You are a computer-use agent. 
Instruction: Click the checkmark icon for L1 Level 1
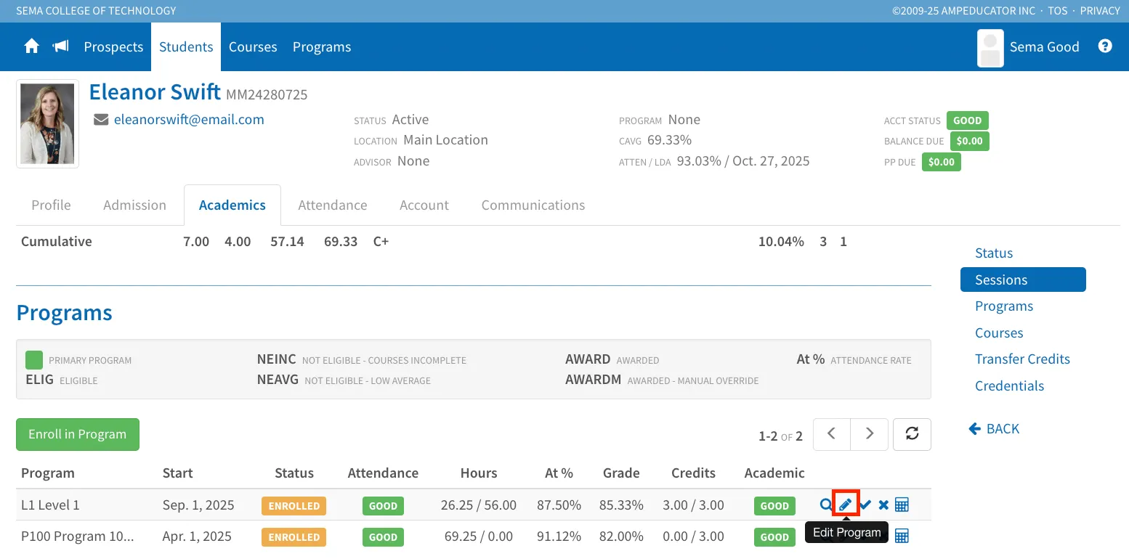(x=865, y=505)
